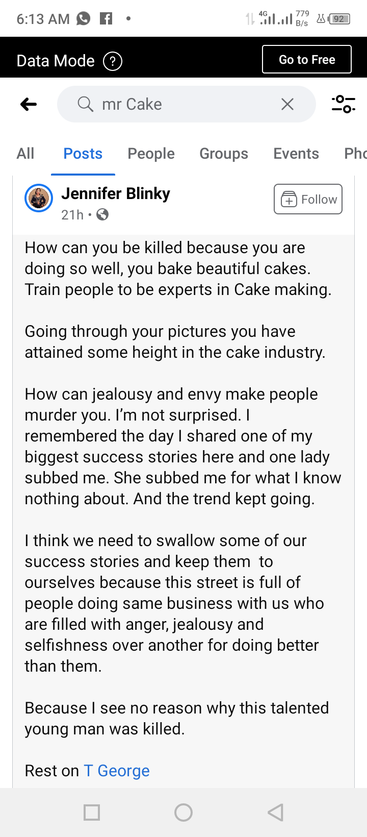Open search filter settings icon

343,104
